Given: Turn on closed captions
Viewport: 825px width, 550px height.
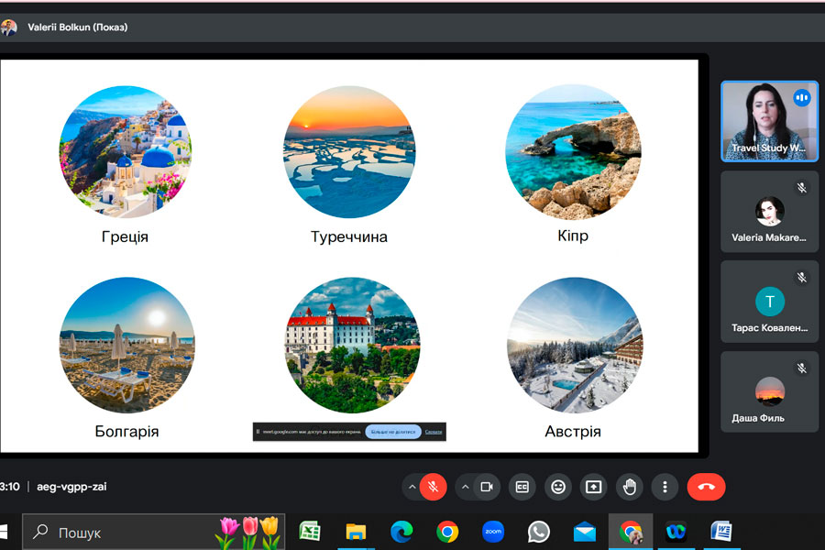Looking at the screenshot, I should coord(522,487).
